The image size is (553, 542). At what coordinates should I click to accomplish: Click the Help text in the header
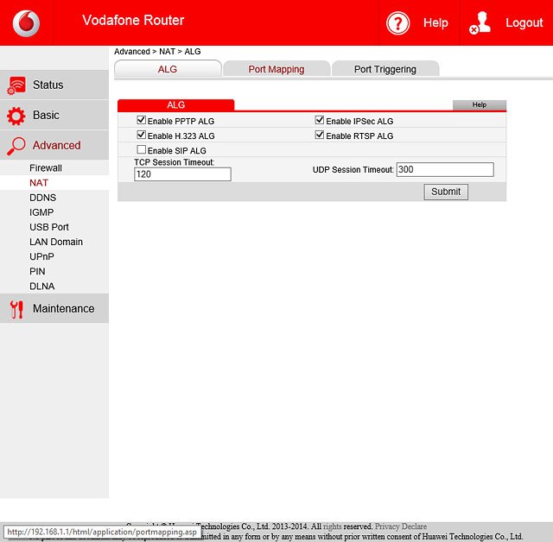pos(435,23)
